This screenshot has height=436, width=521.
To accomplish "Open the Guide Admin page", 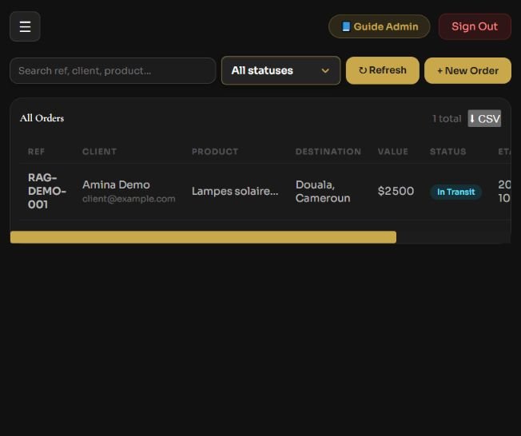I will coord(379,26).
